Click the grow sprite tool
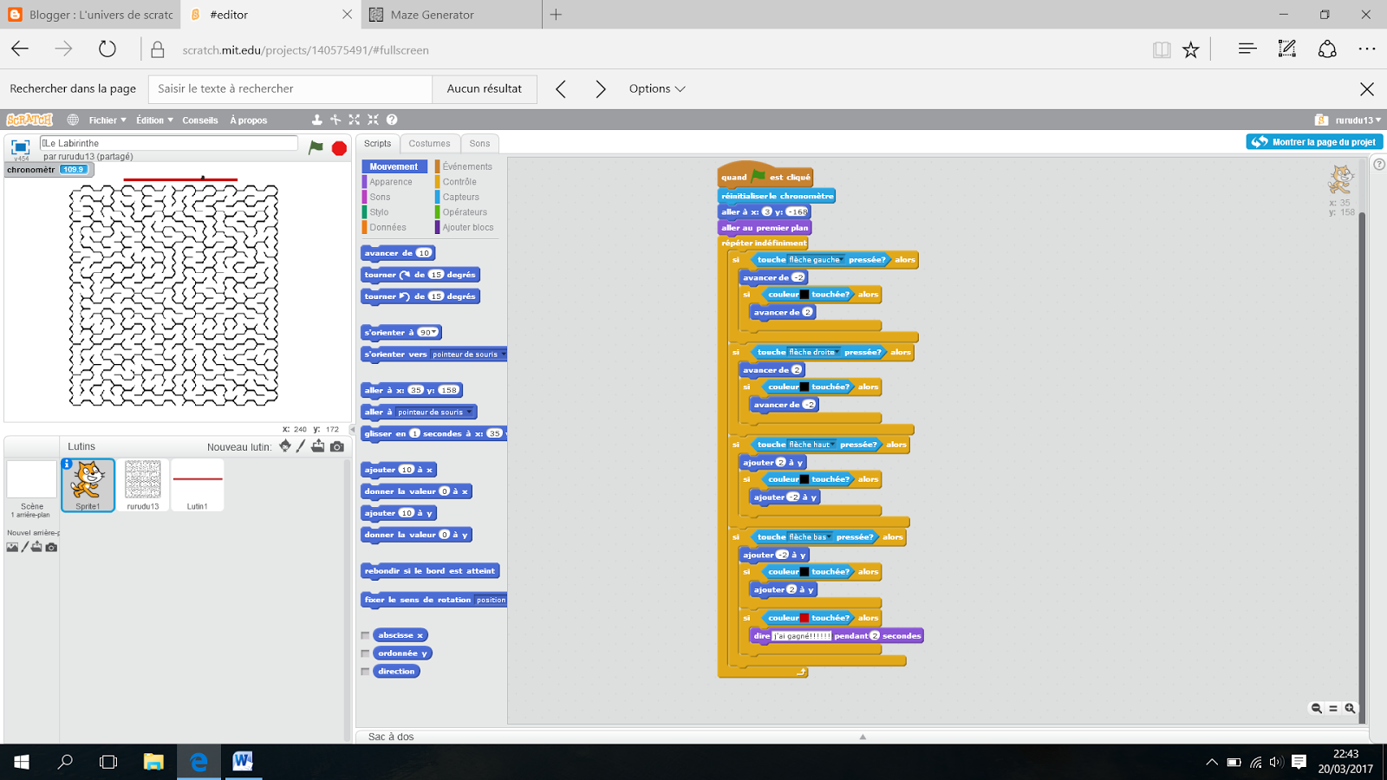The height and width of the screenshot is (780, 1387). coord(355,120)
